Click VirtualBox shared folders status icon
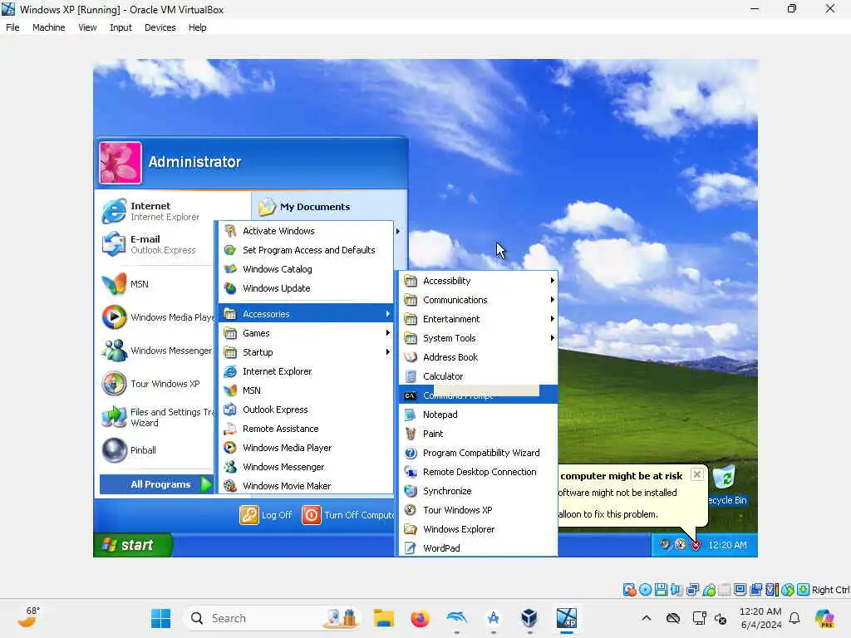This screenshot has height=638, width=851. tap(725, 590)
